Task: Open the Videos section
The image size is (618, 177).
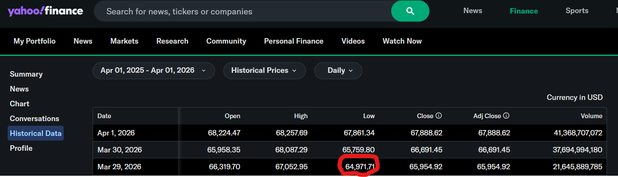Action: (353, 41)
